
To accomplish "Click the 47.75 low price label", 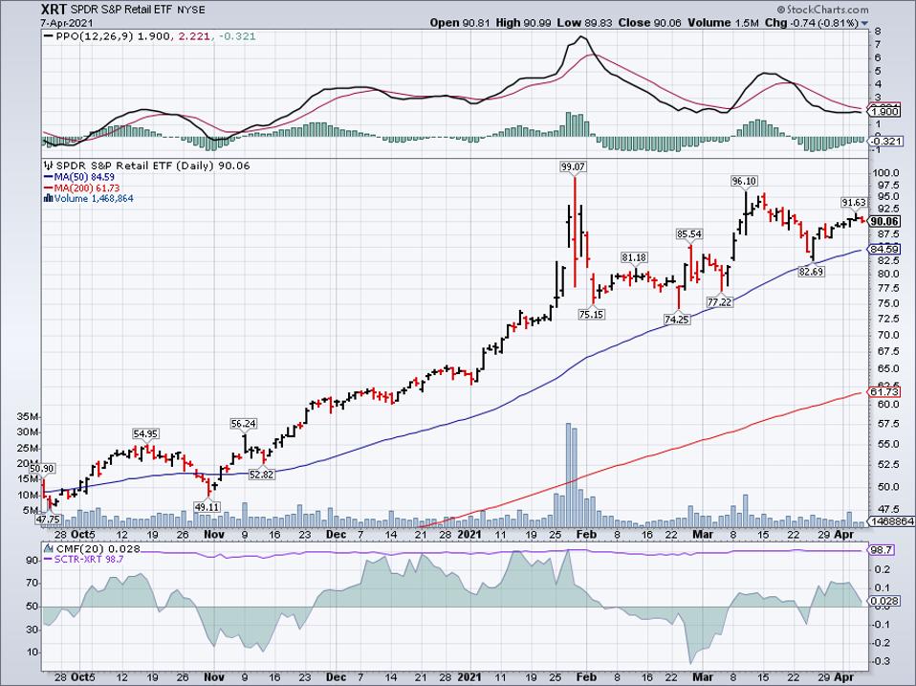I will tap(48, 519).
